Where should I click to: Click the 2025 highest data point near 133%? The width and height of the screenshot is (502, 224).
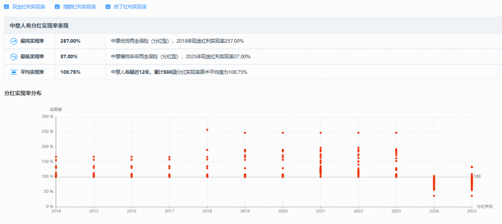pos(472,167)
